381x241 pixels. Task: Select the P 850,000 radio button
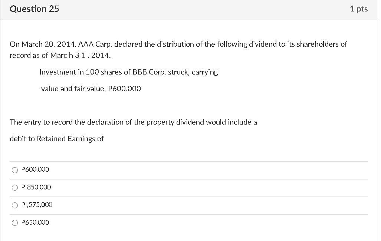tap(15, 188)
